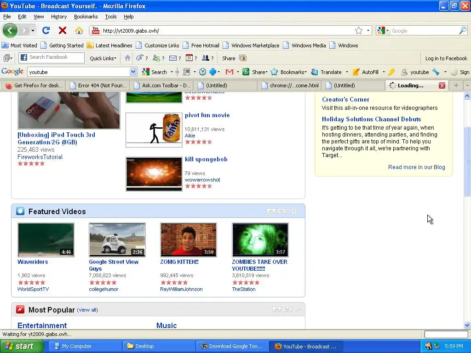The width and height of the screenshot is (471, 353).
Task: Click the Google Toolbar Search button
Action: [155, 72]
